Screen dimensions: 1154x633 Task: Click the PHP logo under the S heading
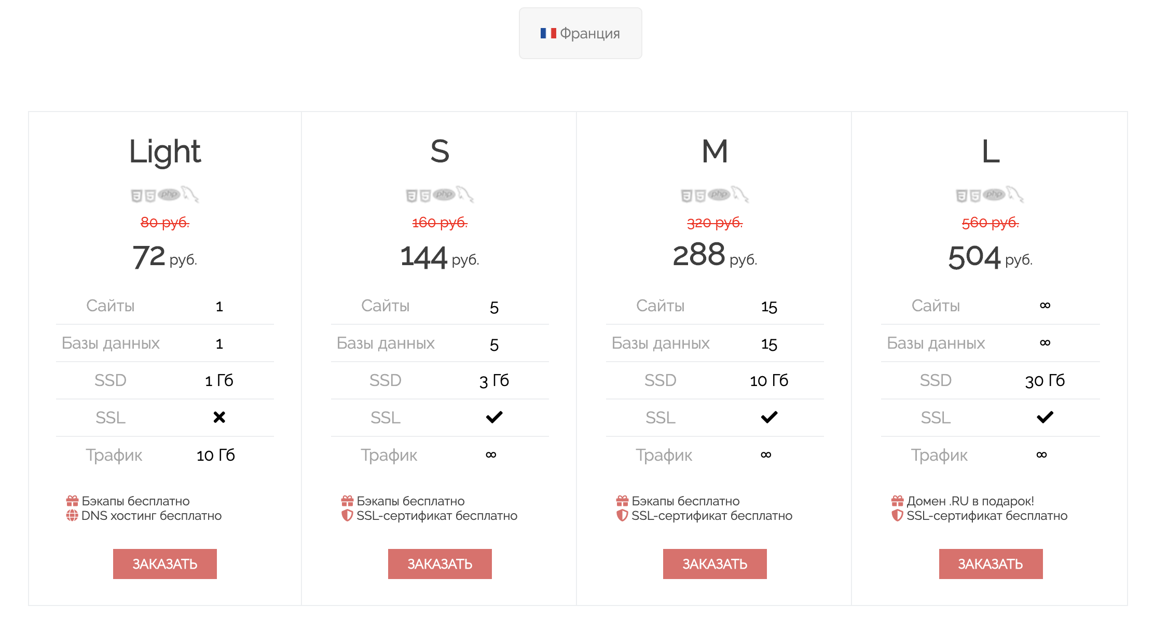[444, 195]
